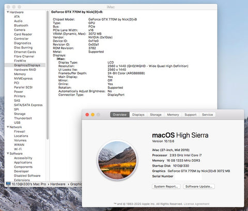Click the Version 10.13.6 text
This screenshot has width=248, height=211.
coord(163,141)
